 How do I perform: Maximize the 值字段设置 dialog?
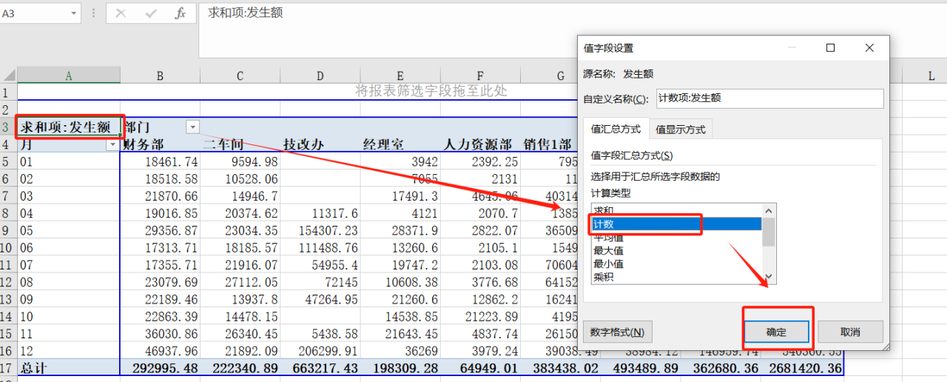coord(830,48)
